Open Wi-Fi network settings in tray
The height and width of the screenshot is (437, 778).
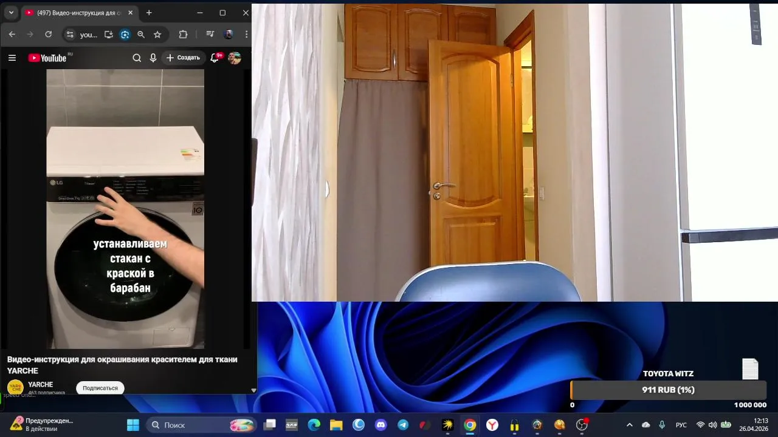pyautogui.click(x=700, y=425)
